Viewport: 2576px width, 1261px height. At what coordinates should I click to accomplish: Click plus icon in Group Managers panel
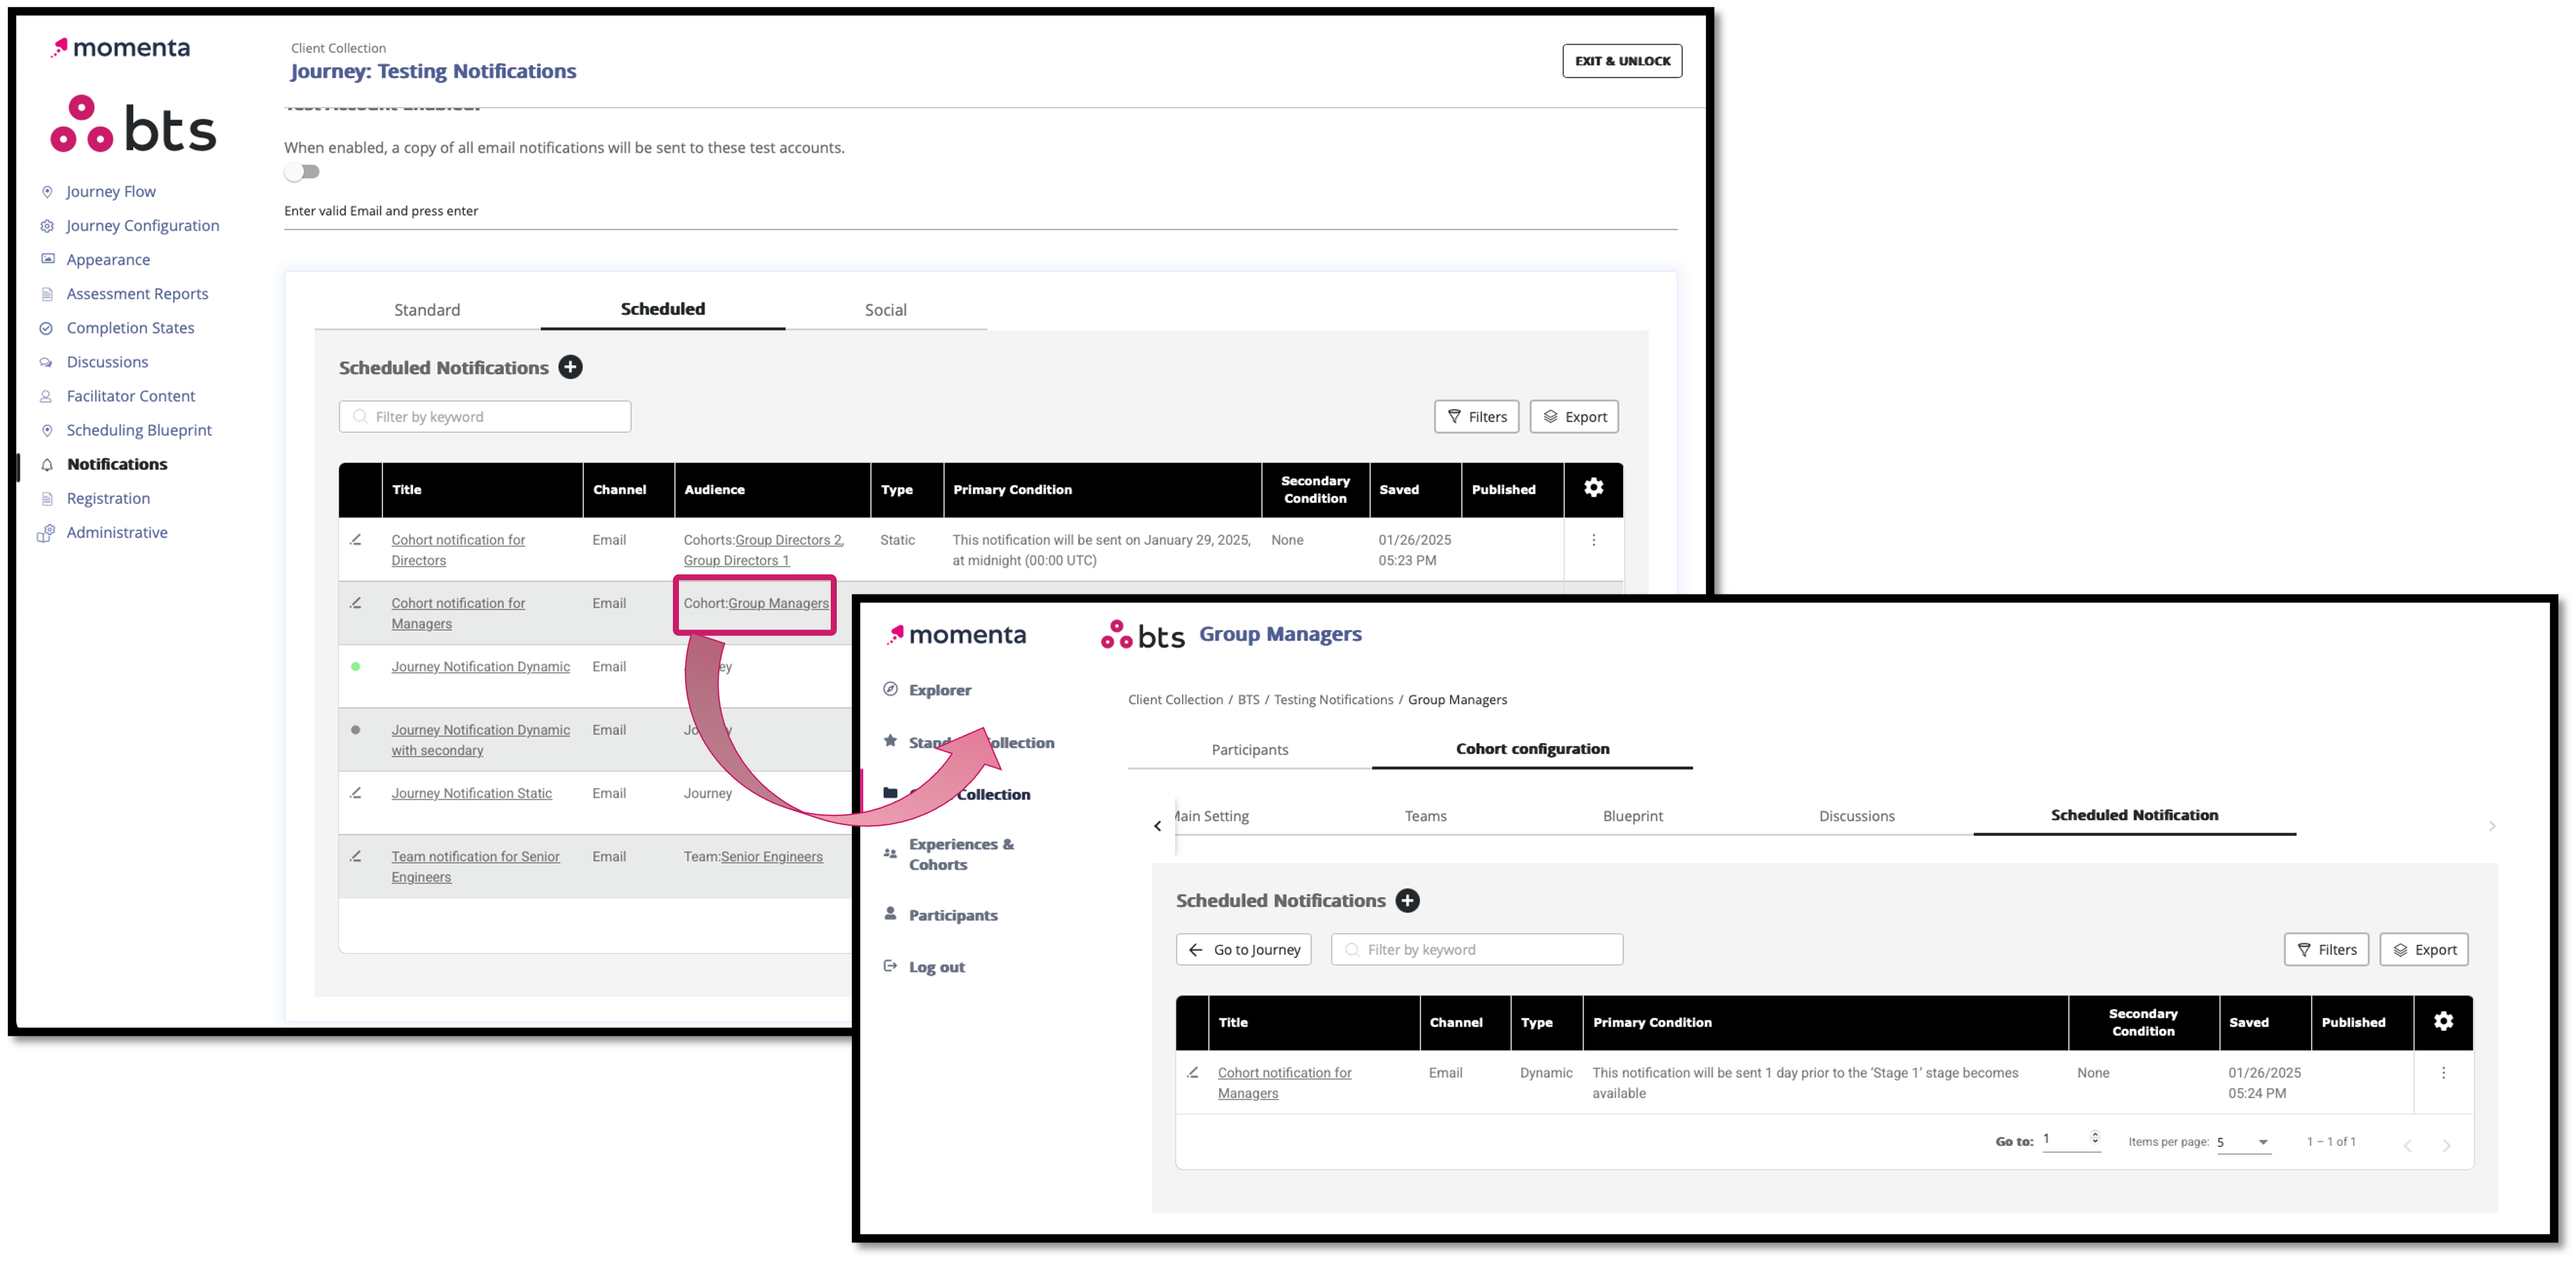(x=1407, y=900)
